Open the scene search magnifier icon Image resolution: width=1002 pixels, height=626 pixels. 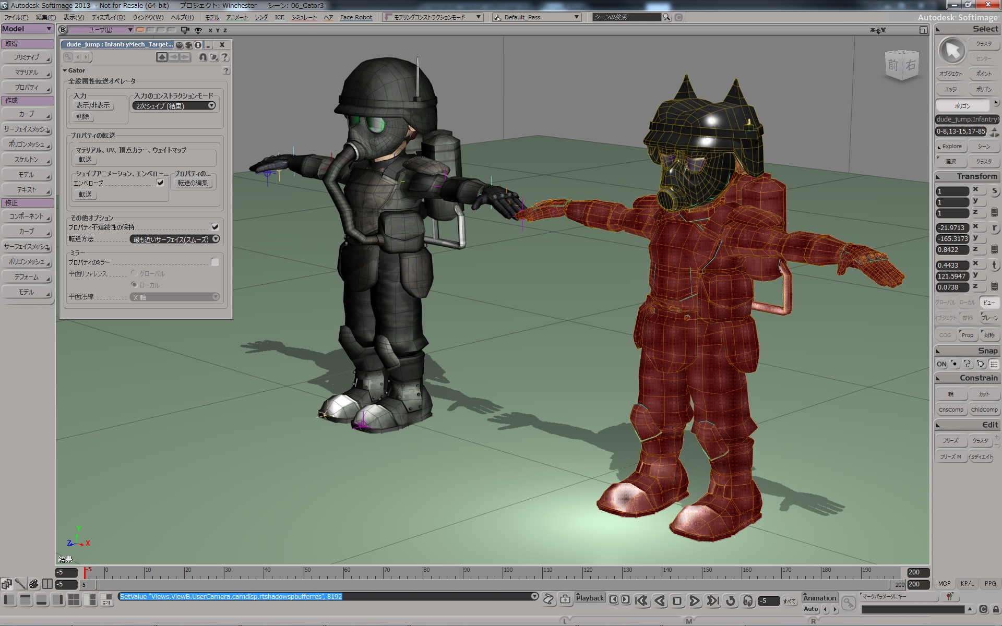coord(666,17)
